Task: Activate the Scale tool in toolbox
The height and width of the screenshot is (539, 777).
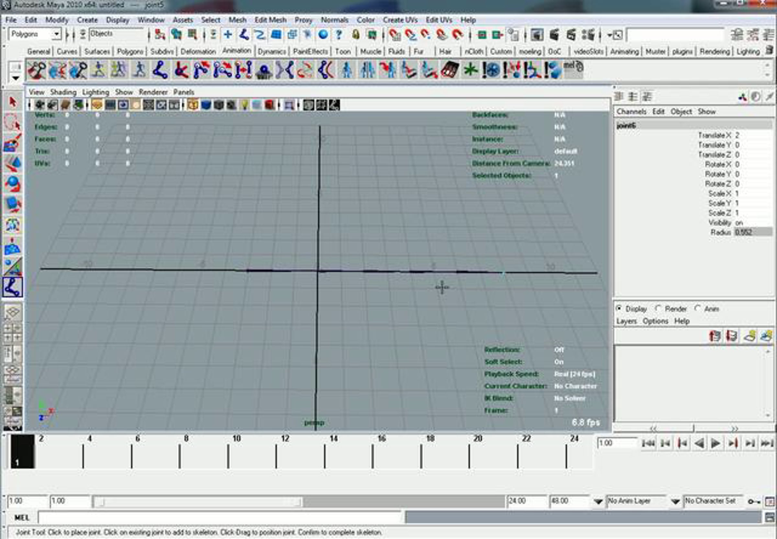Action: tap(13, 205)
